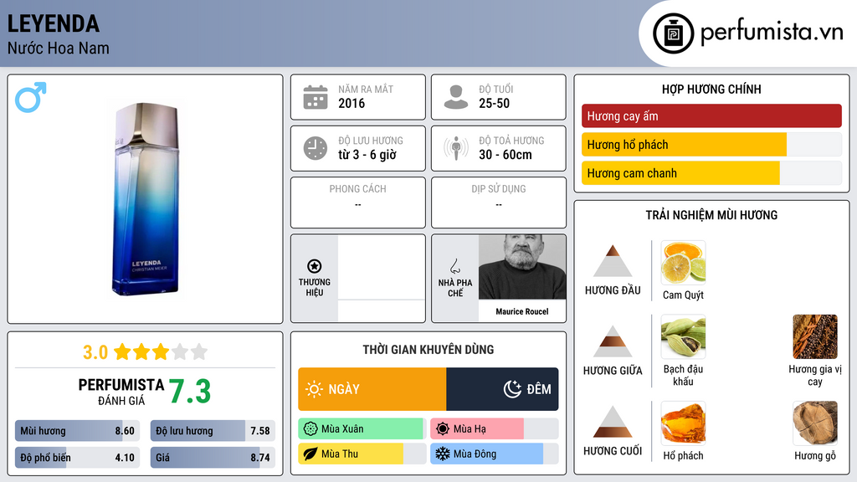This screenshot has height=482, width=857.
Task: Click the base notes pyramid icon
Action: (x=613, y=422)
